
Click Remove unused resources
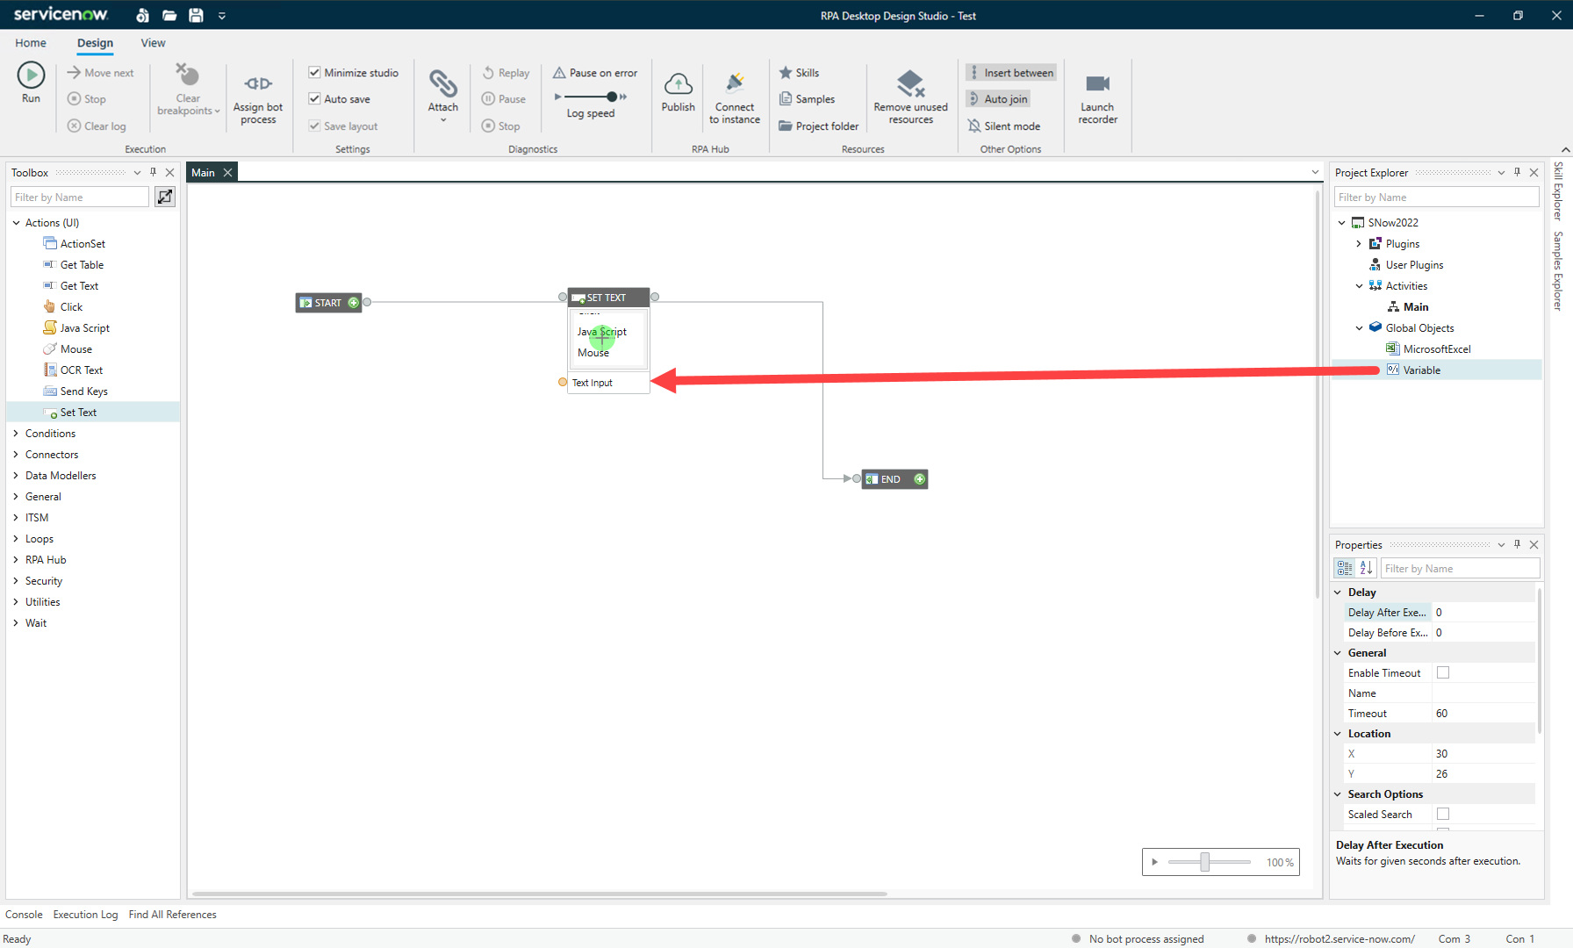point(910,97)
